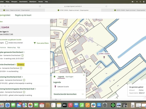Expand 'visie Drechterland' via its chevron
Image resolution: width=146 pixels, height=109 pixels.
[16, 64]
